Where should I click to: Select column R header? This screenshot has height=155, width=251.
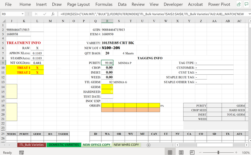point(107,21)
